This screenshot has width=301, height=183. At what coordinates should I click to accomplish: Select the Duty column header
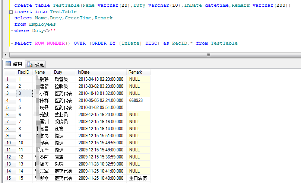[64, 72]
